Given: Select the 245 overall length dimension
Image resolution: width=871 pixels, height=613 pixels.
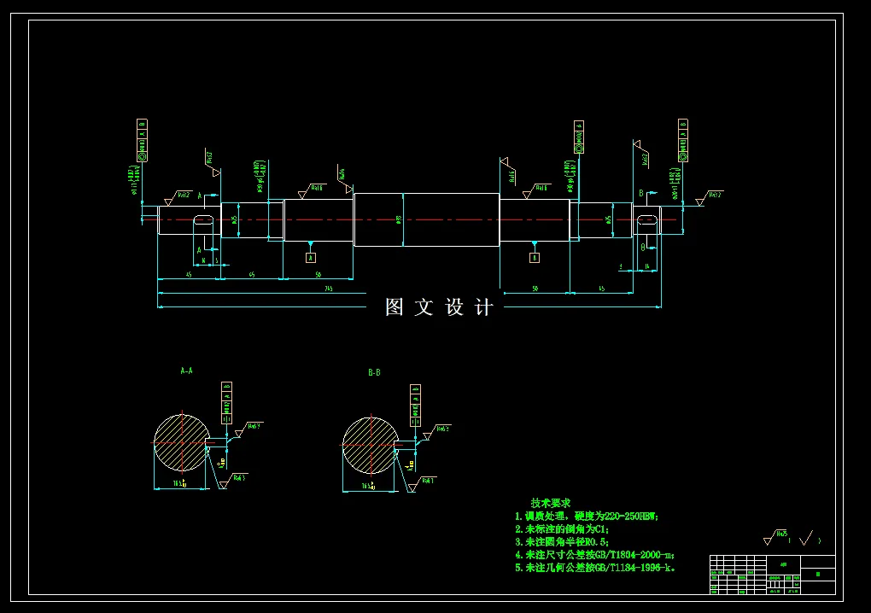Looking at the screenshot, I should pyautogui.click(x=329, y=289).
